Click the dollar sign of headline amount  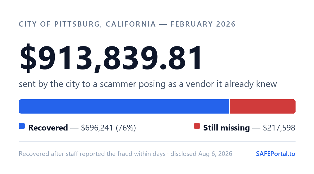(x=28, y=58)
